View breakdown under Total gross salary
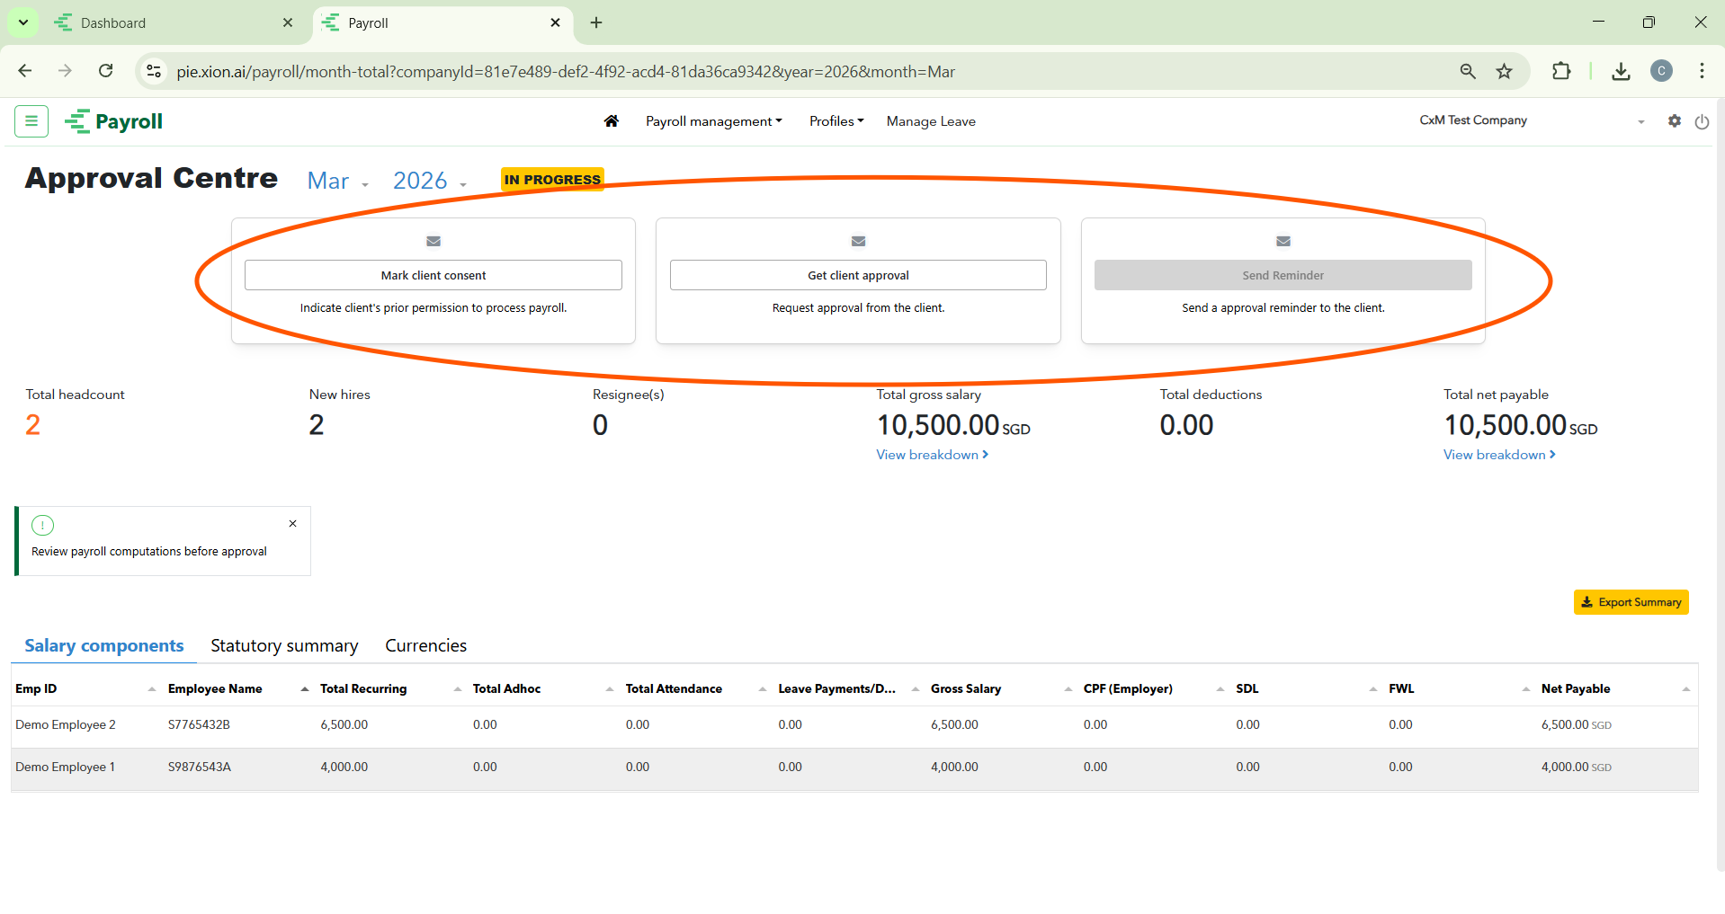Screen dimensions: 1725x914 coord(932,455)
